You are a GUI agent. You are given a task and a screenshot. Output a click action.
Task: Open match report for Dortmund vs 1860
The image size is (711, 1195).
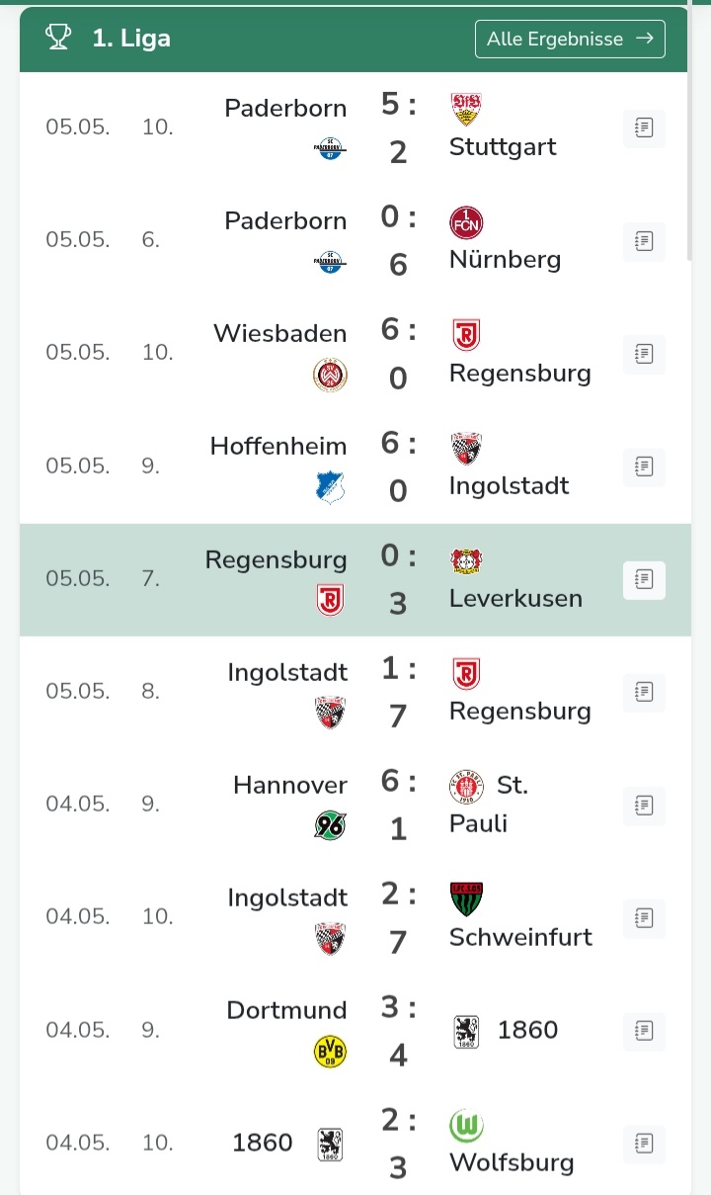coord(644,1030)
